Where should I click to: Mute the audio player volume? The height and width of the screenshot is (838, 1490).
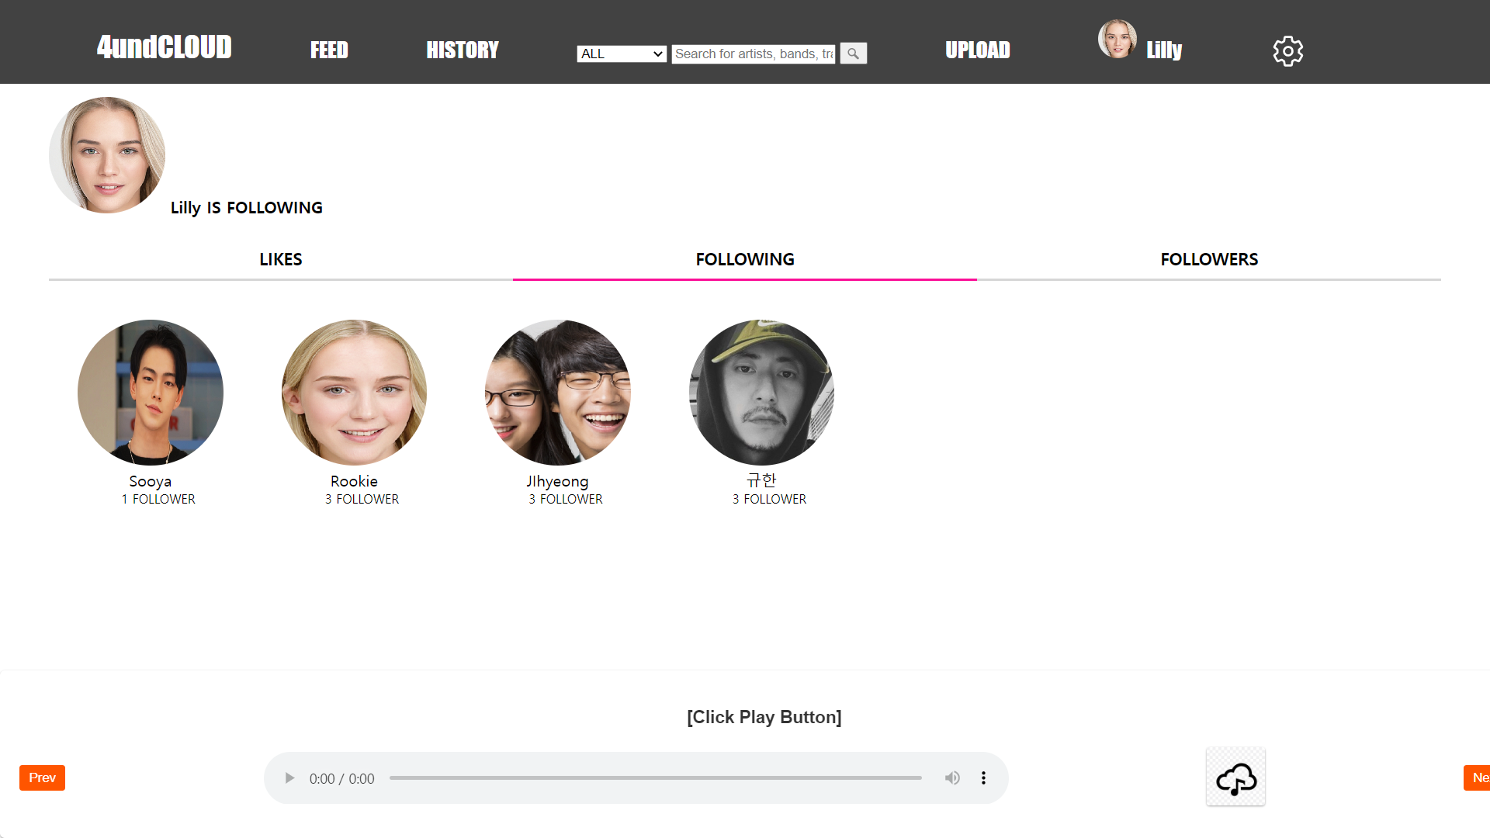pos(952,777)
